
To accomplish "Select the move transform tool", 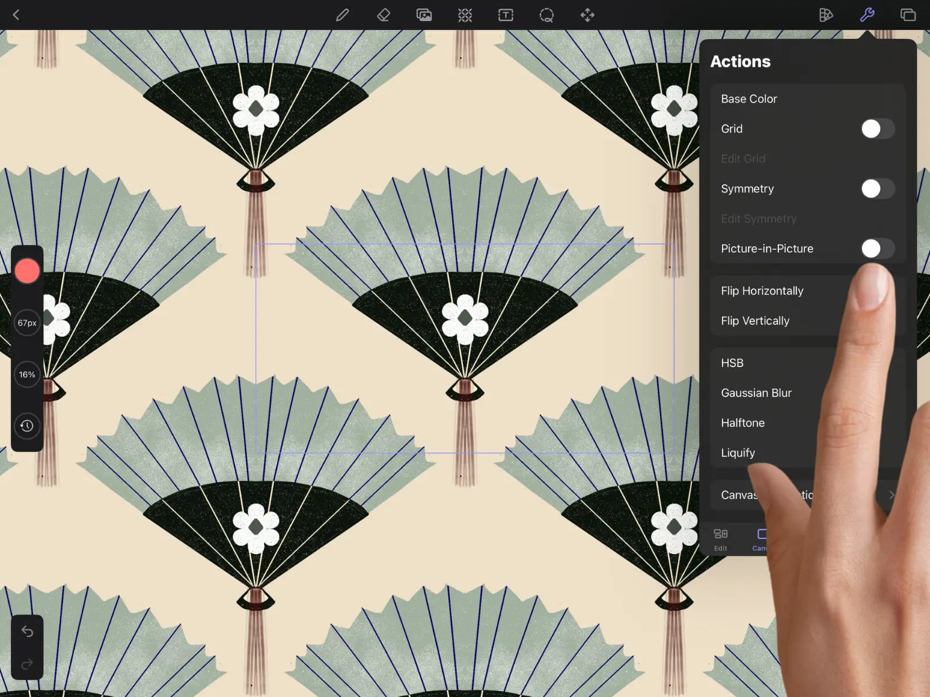I will pos(588,15).
